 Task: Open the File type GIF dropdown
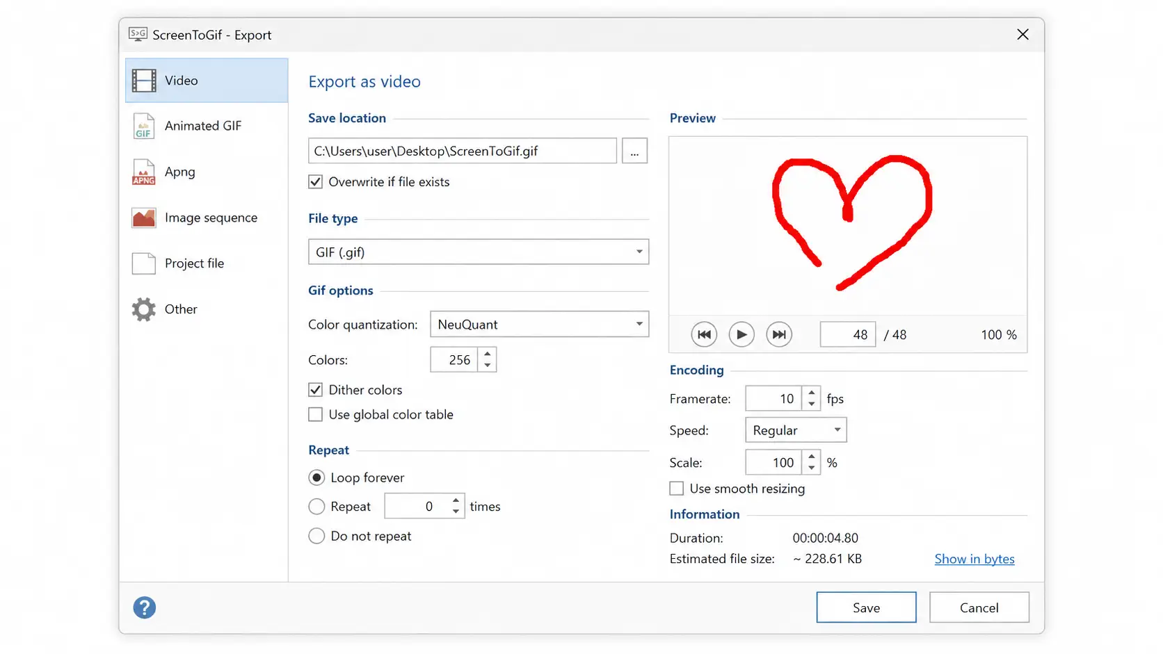[479, 252]
